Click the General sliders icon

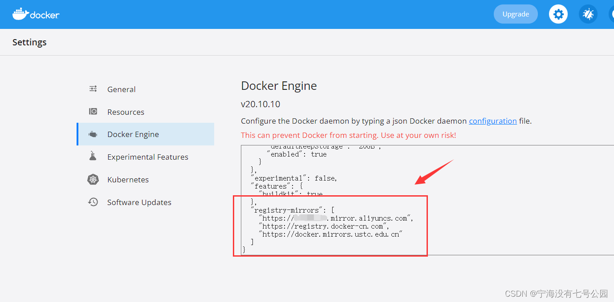point(93,89)
